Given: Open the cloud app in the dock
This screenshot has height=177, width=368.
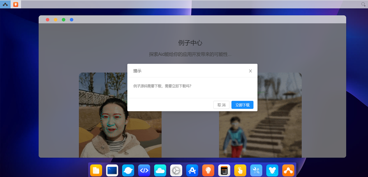Looking at the screenshot, I should (160, 170).
